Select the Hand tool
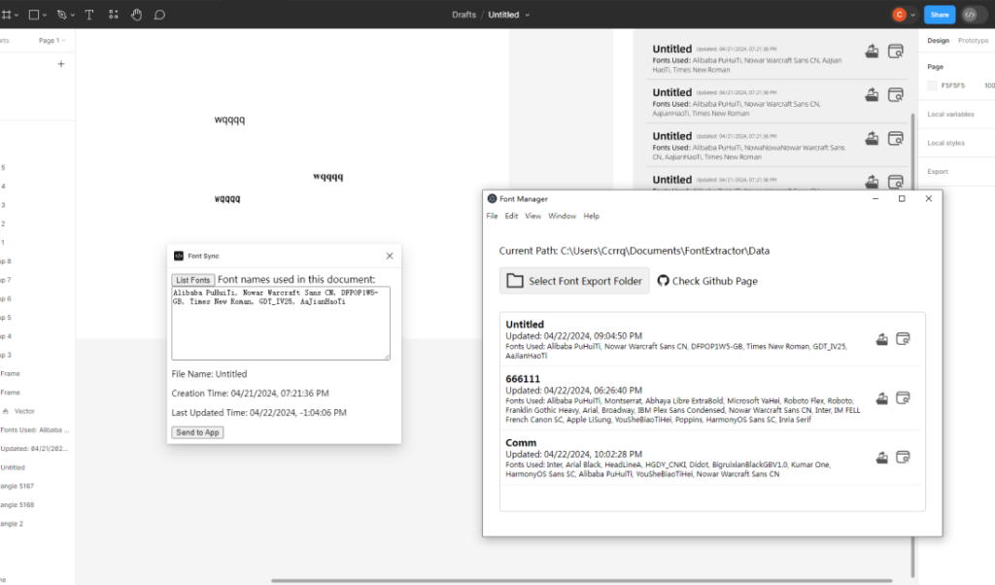 tap(136, 15)
